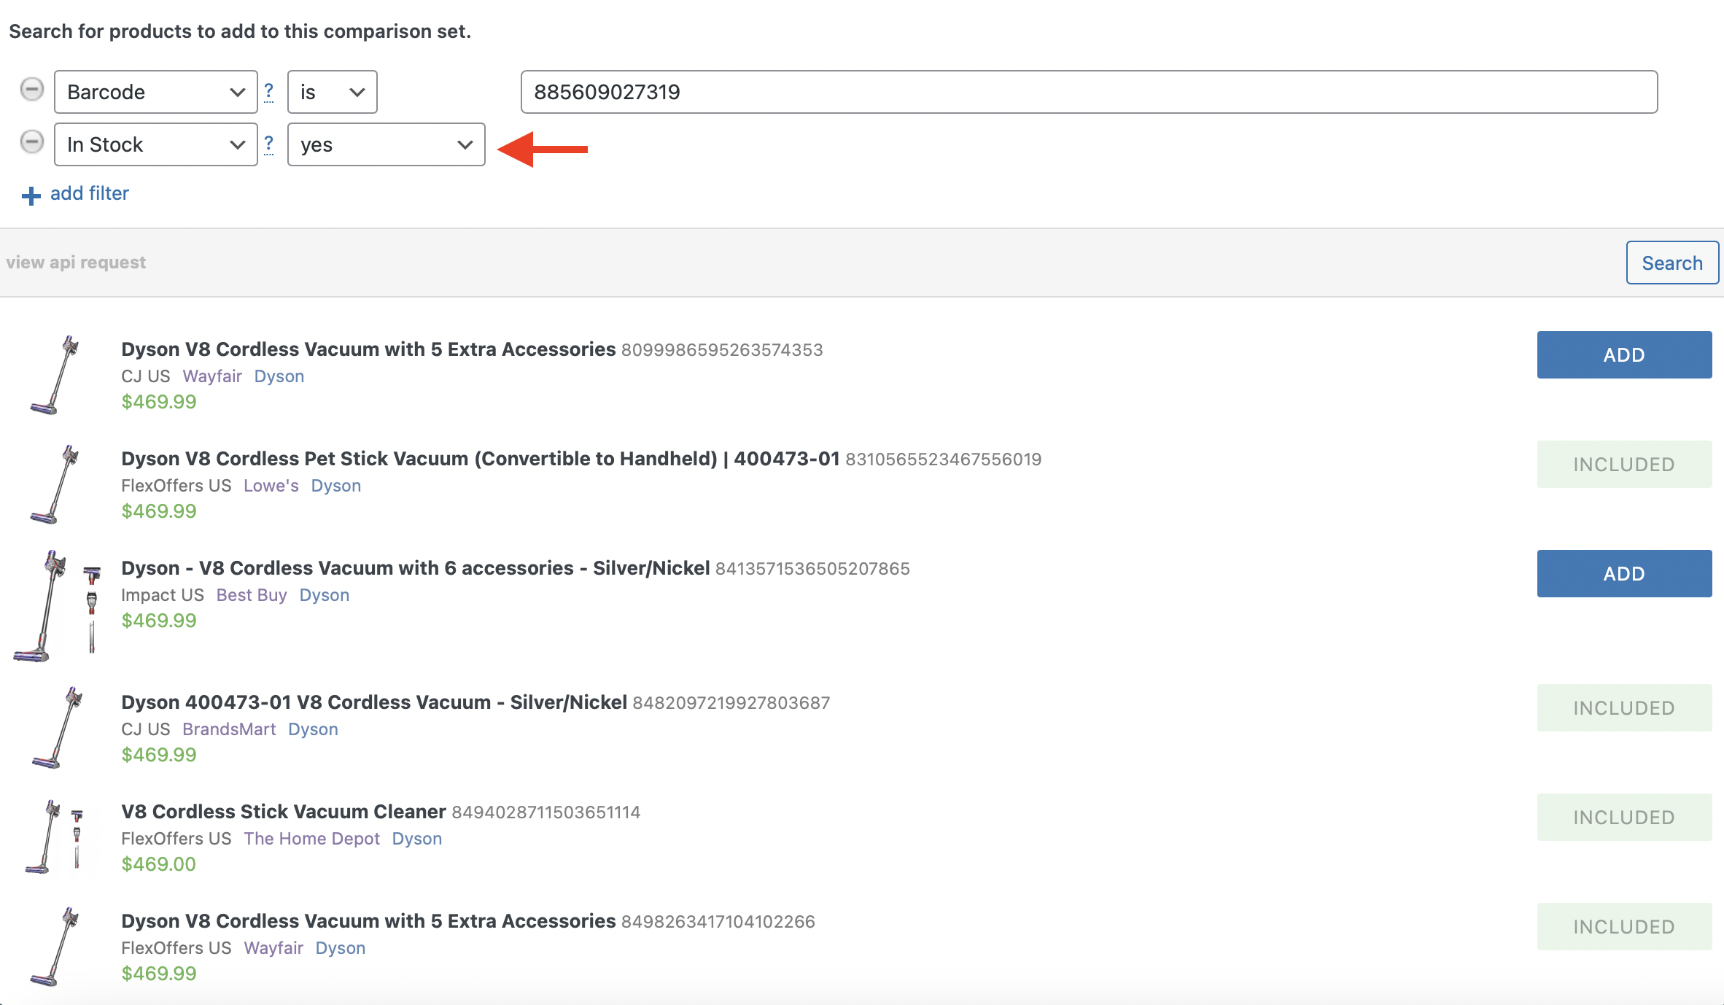Add the Best Buy Dyson V8 Silver/Nickel product
Image resolution: width=1724 pixels, height=1005 pixels.
pos(1624,574)
